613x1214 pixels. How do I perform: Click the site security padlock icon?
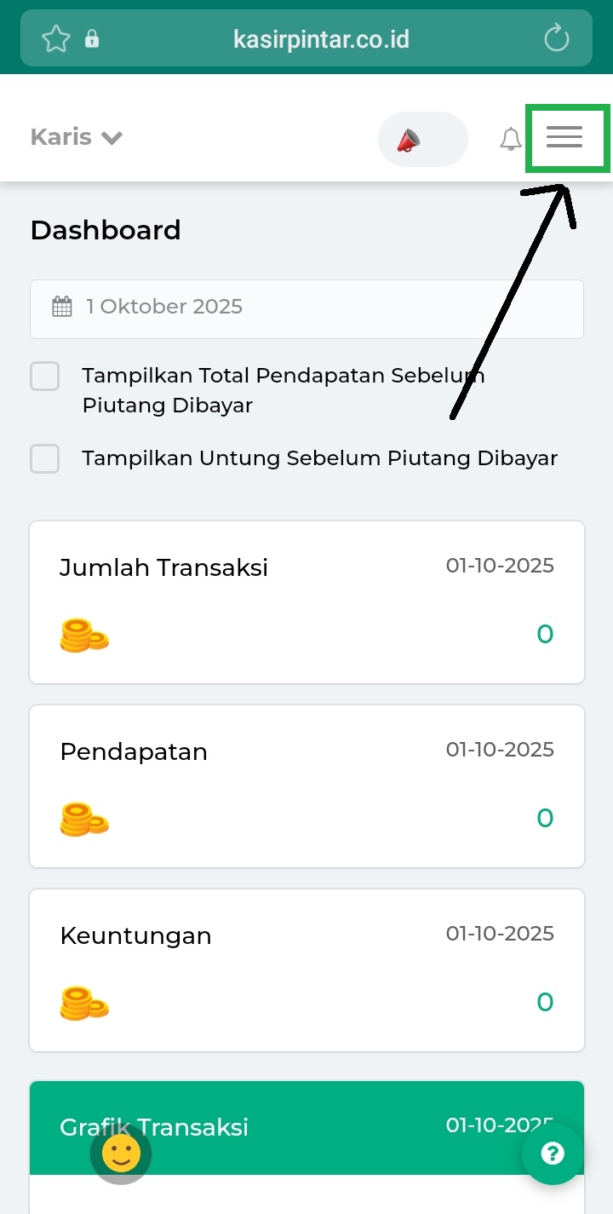92,39
